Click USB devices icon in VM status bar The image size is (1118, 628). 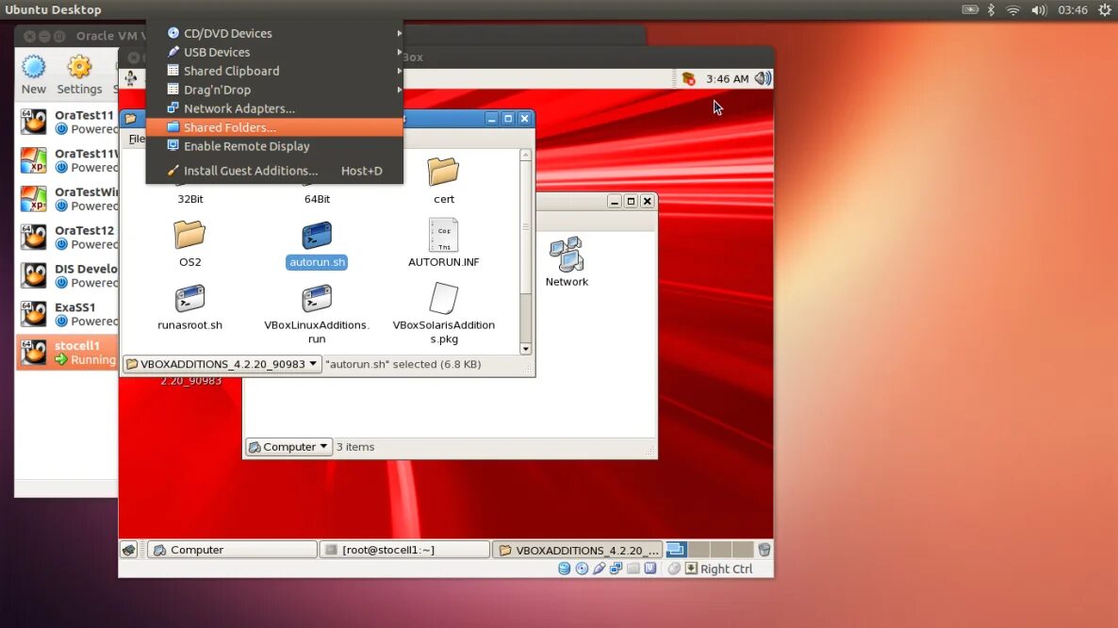(599, 569)
